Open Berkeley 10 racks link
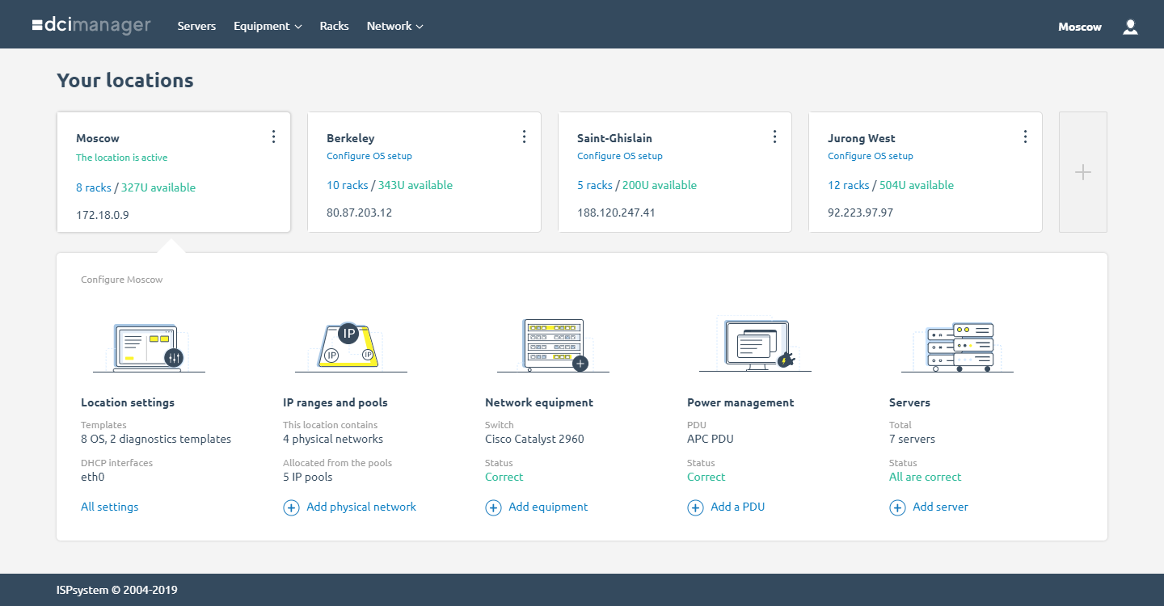This screenshot has height=606, width=1164. click(x=348, y=185)
